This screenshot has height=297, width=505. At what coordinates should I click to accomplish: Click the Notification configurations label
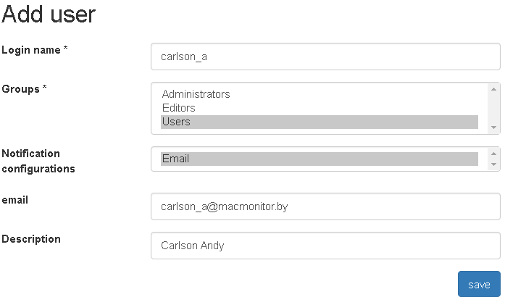coord(38,161)
